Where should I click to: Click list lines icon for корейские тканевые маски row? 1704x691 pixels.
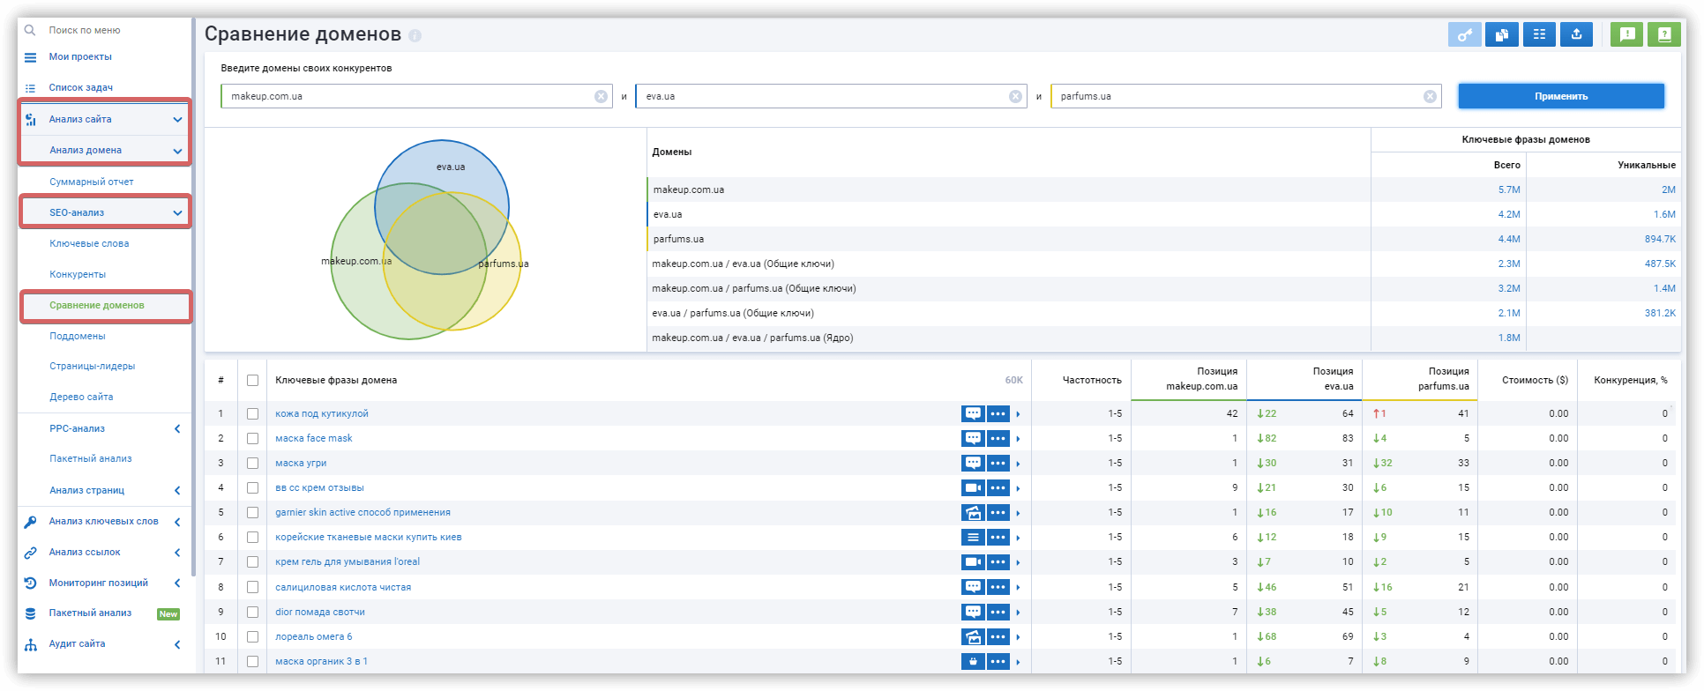973,537
